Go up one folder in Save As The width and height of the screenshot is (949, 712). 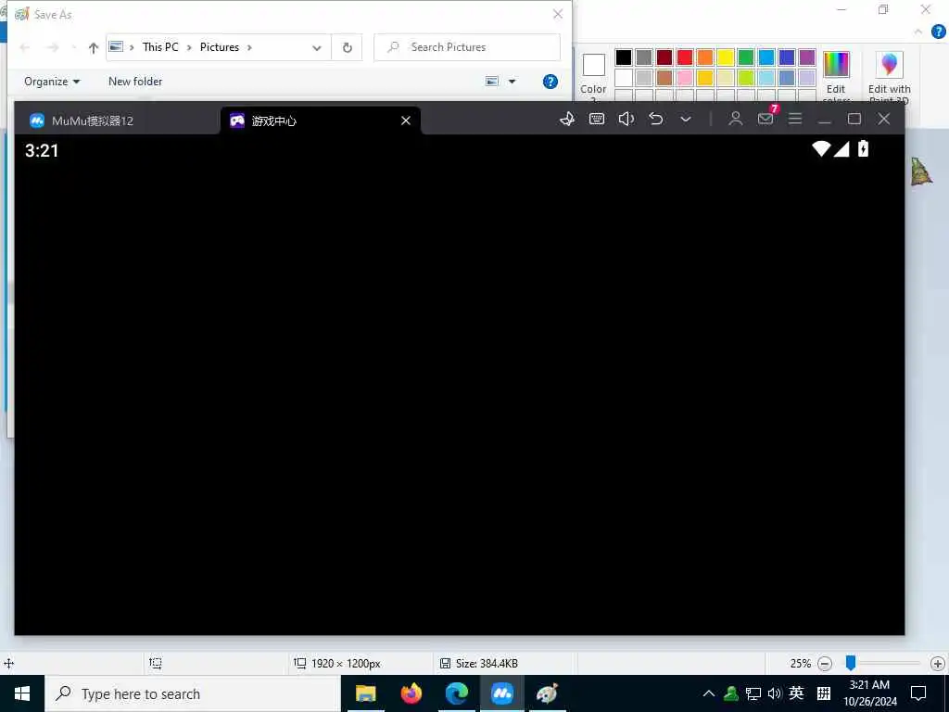(94, 48)
